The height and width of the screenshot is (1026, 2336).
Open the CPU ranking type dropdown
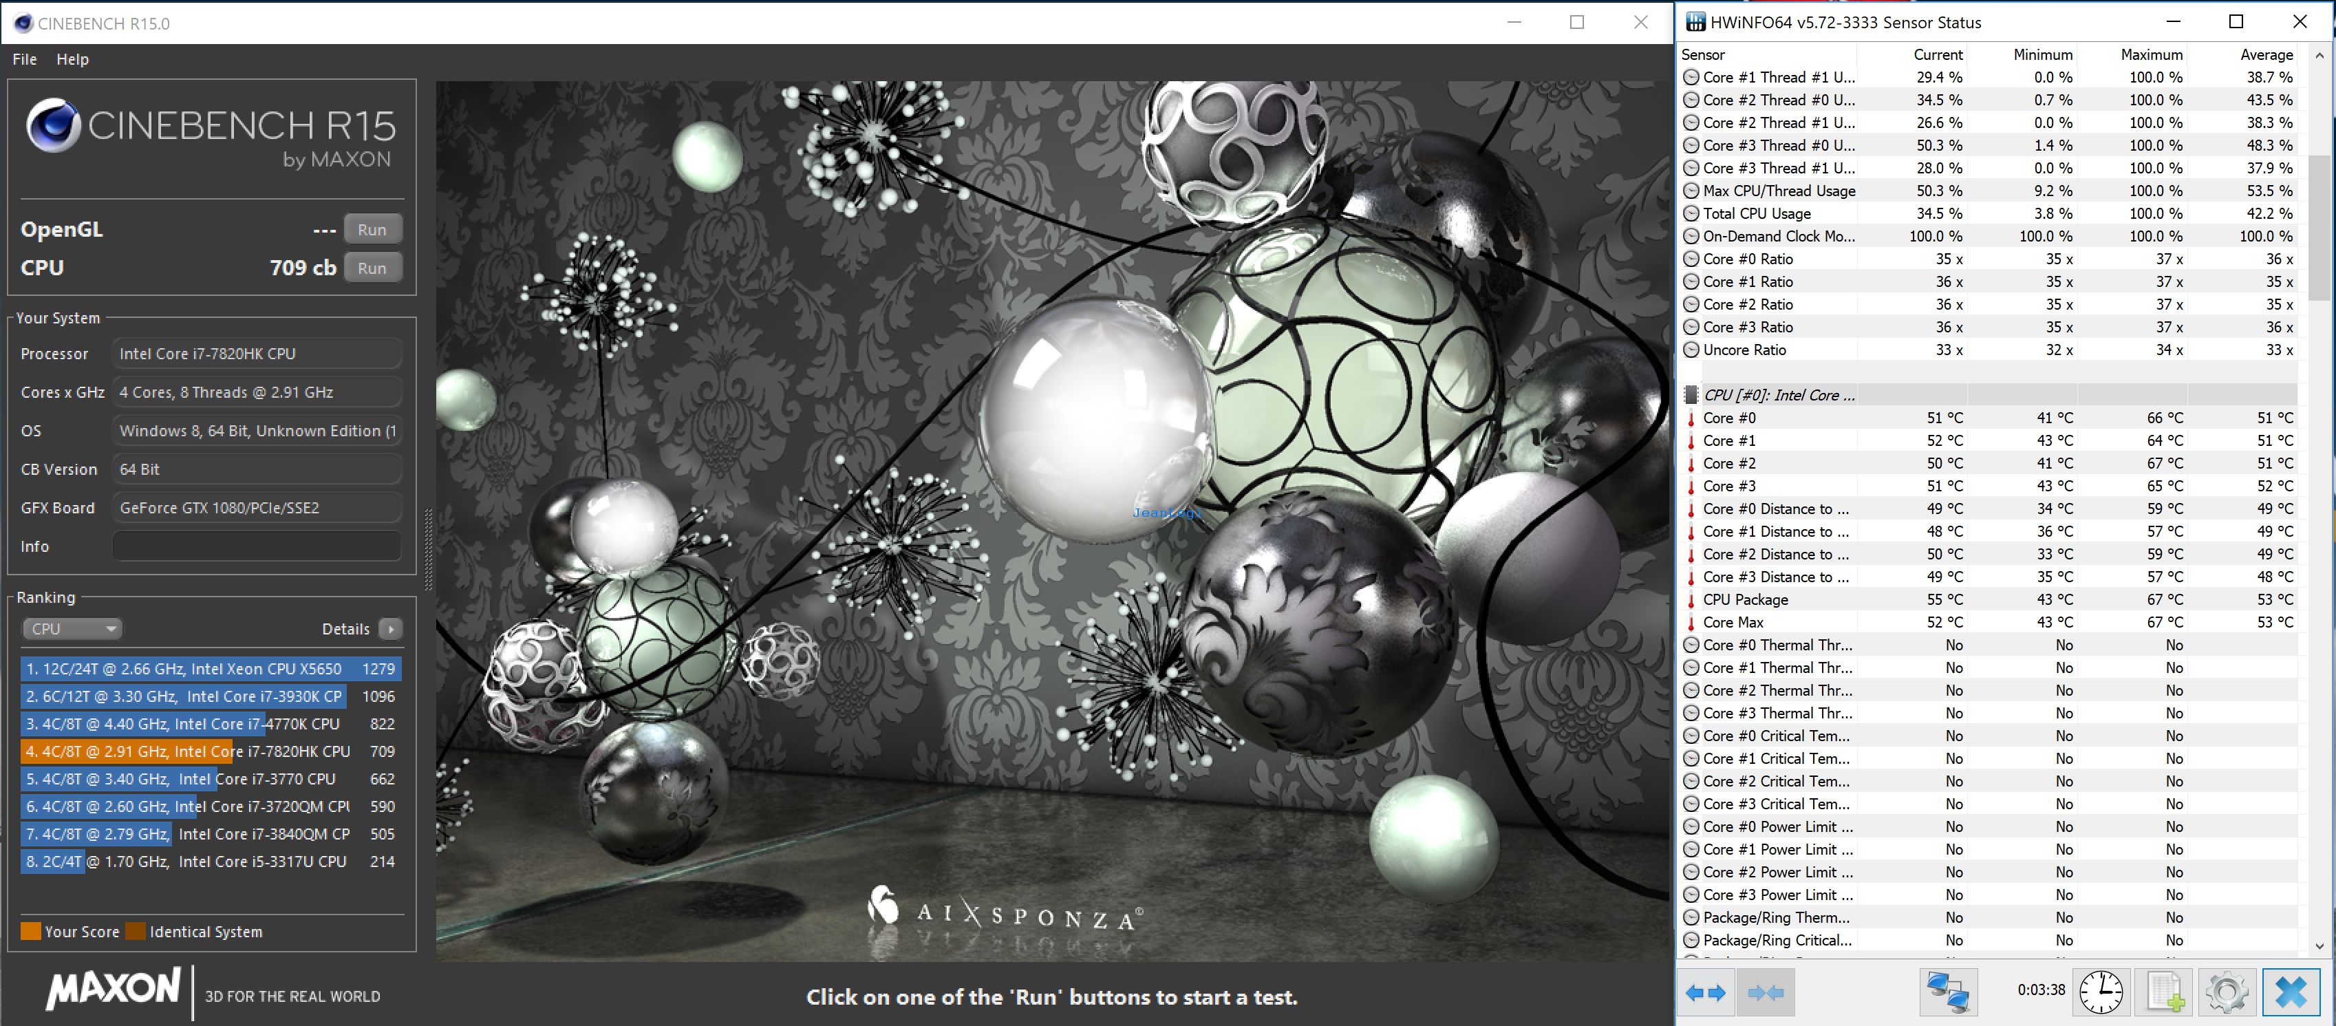click(72, 629)
